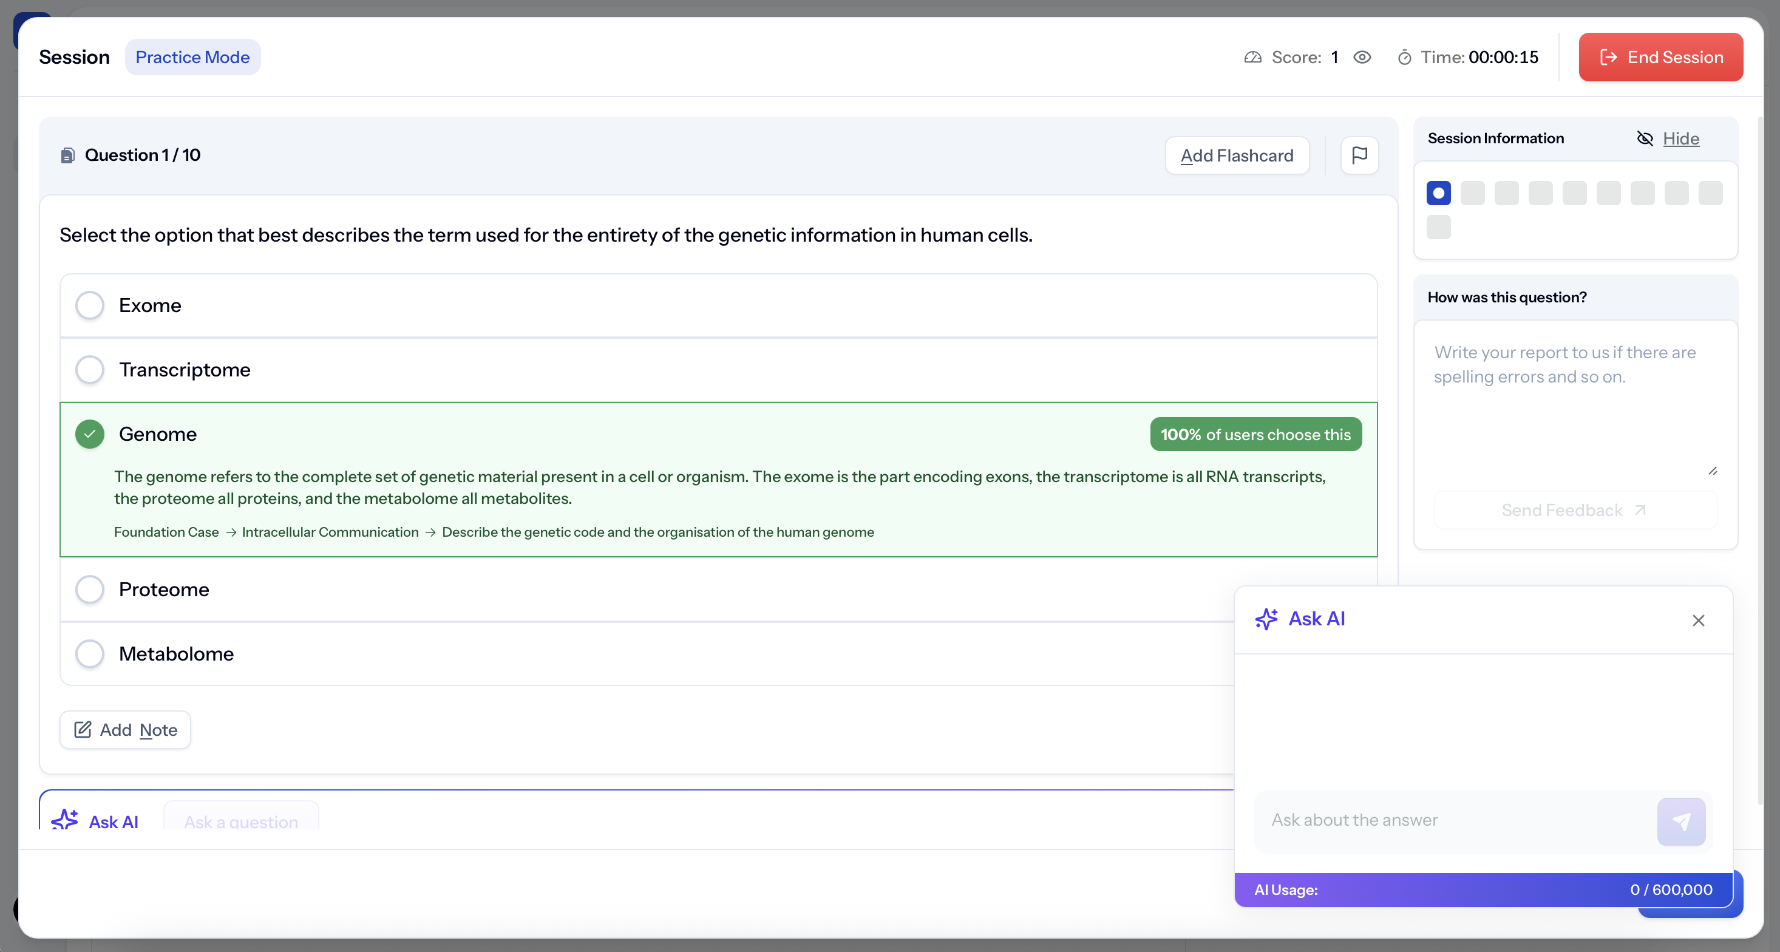
Task: Click the timer stopwatch icon
Action: pyautogui.click(x=1404, y=57)
